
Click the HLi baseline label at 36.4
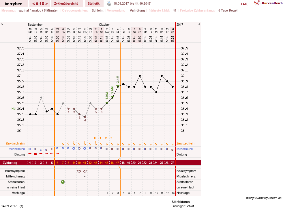14,109
